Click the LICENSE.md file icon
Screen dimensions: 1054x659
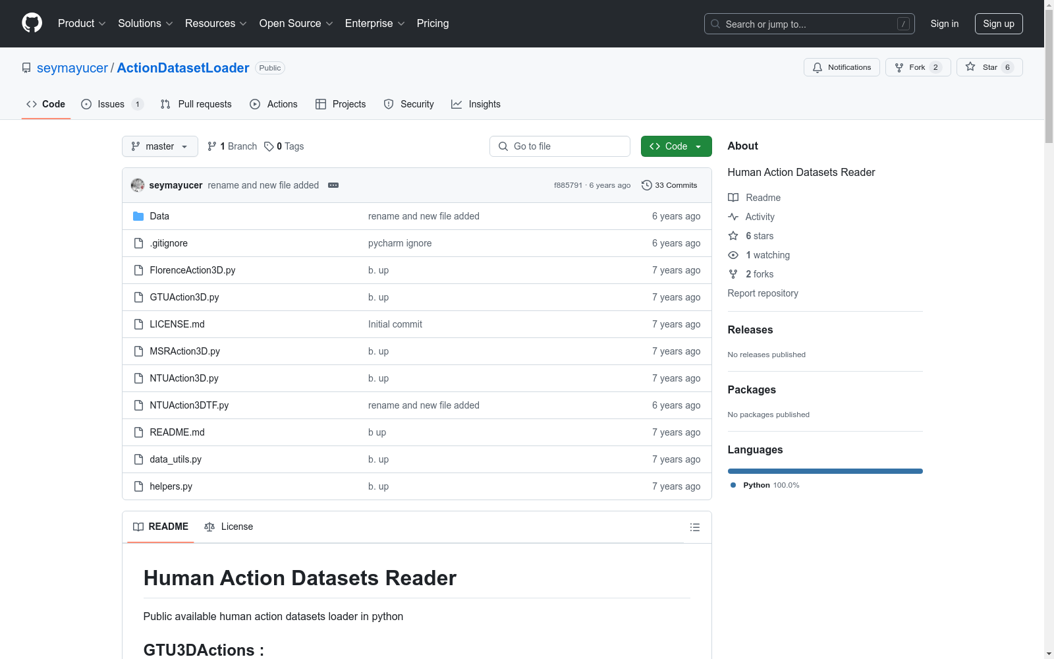pos(138,324)
